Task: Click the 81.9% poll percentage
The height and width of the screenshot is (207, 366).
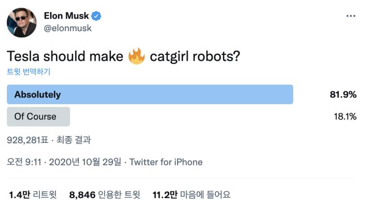Action: 342,94
